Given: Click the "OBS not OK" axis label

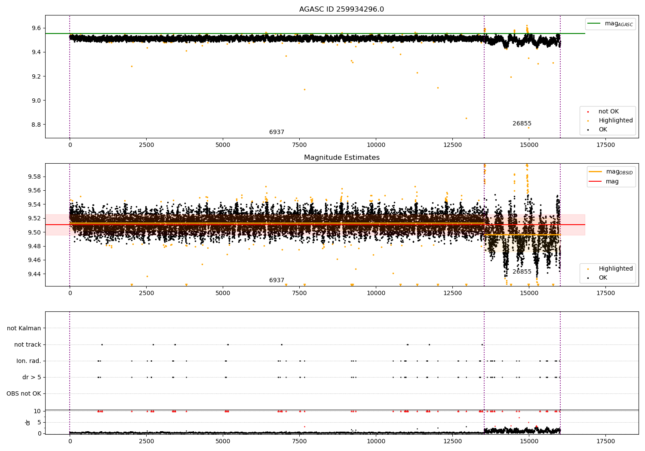Looking at the screenshot, I should point(24,394).
